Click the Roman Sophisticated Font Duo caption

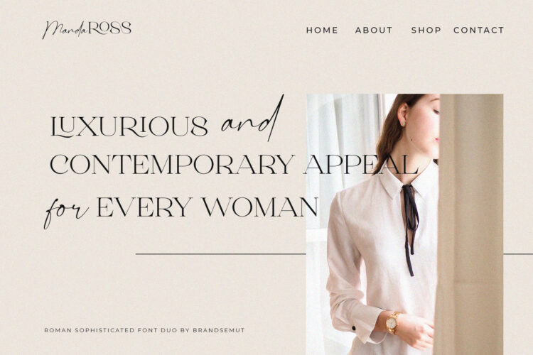144,330
